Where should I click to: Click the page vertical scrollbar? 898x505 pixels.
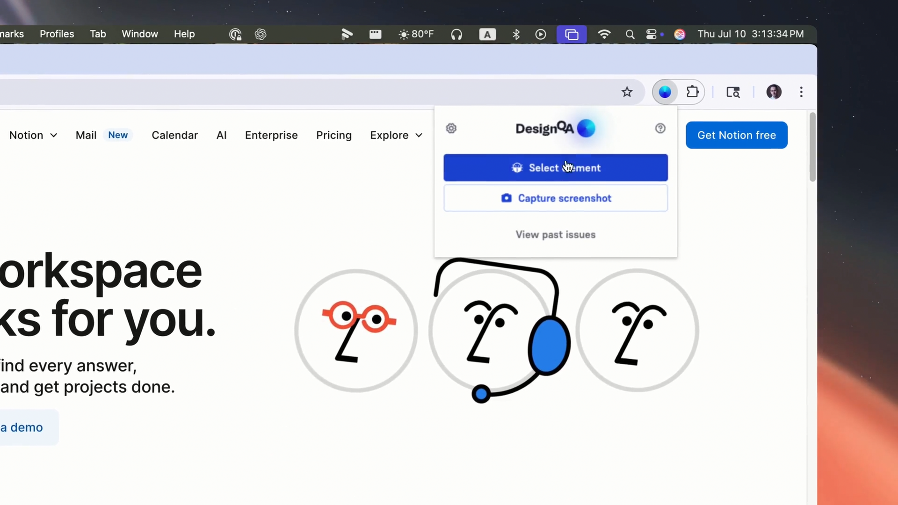pos(812,147)
